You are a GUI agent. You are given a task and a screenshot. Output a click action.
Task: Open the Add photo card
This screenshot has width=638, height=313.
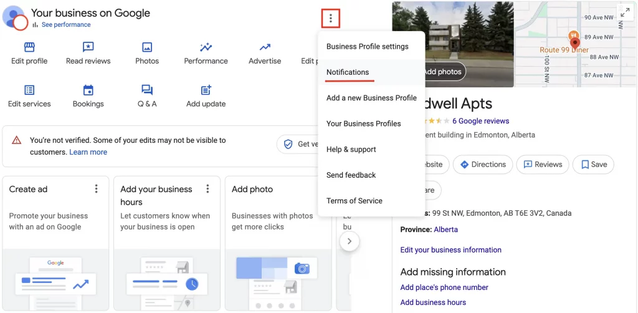pyautogui.click(x=278, y=243)
